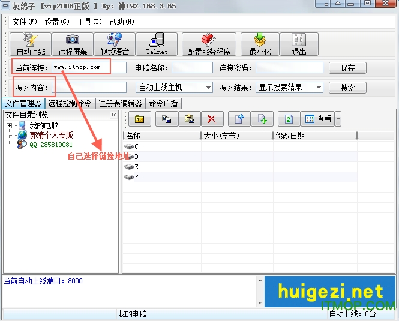Open 配置服务程序 configuration
Image resolution: width=399 pixels, height=321 pixels.
click(x=209, y=44)
